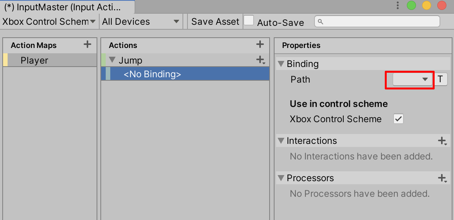Add a new interaction
Viewport: 454px width, 220px height.
(442, 141)
